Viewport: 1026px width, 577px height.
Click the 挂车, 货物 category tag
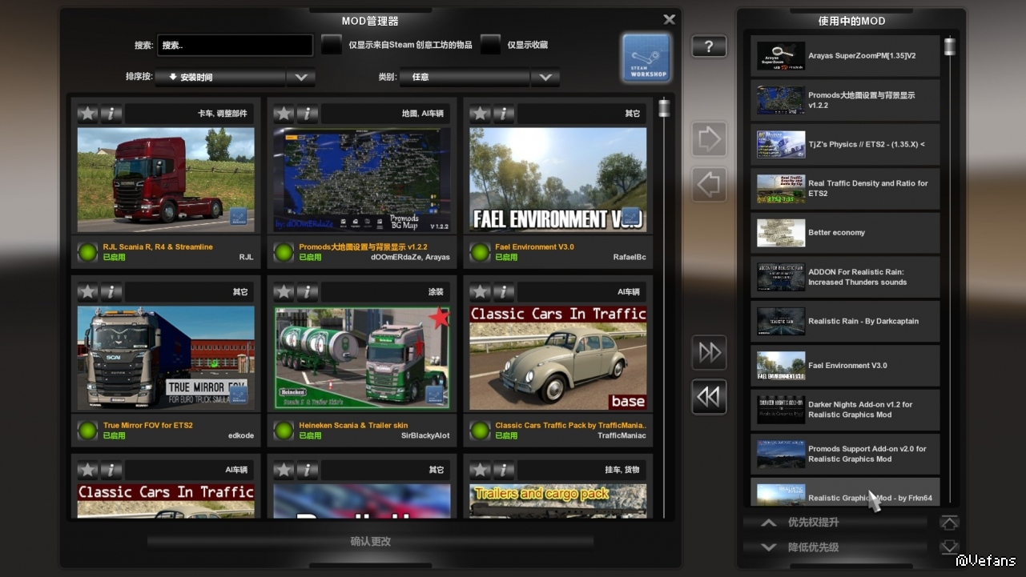click(x=622, y=470)
